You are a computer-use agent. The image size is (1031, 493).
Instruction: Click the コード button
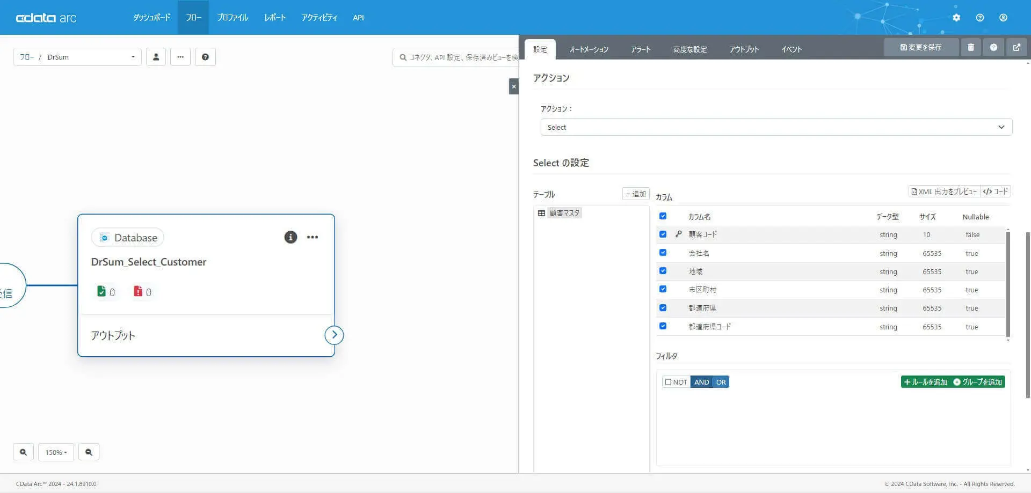996,192
